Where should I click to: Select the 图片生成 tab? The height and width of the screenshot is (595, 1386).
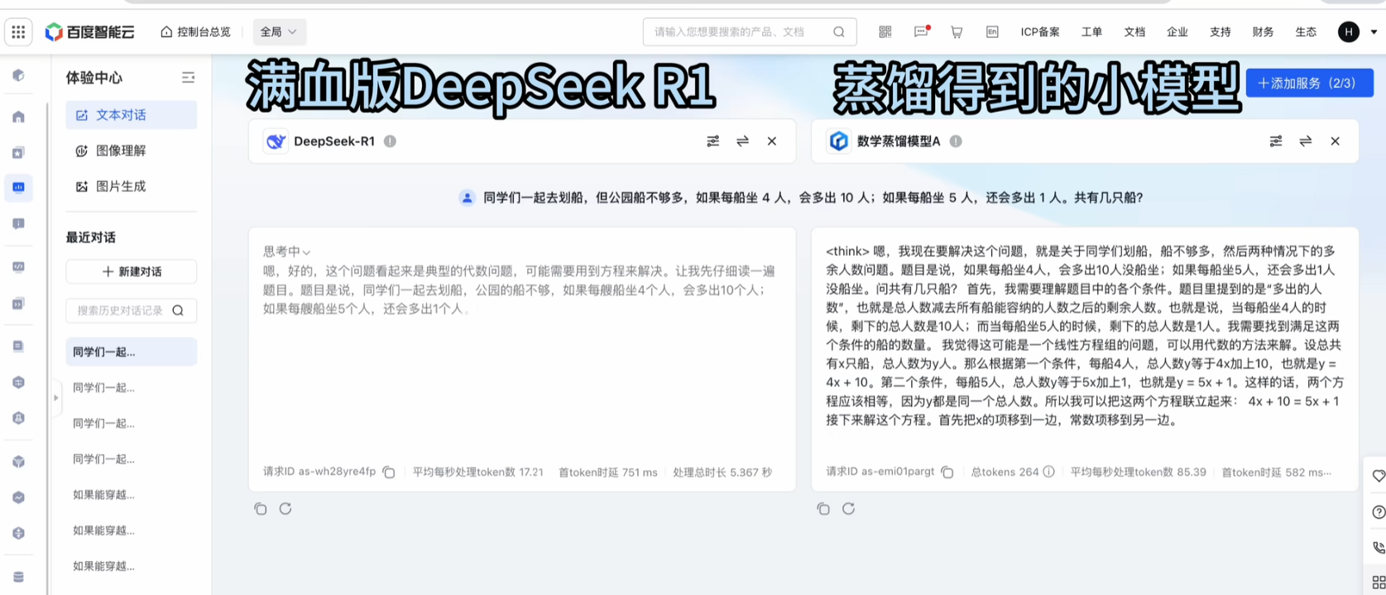132,186
